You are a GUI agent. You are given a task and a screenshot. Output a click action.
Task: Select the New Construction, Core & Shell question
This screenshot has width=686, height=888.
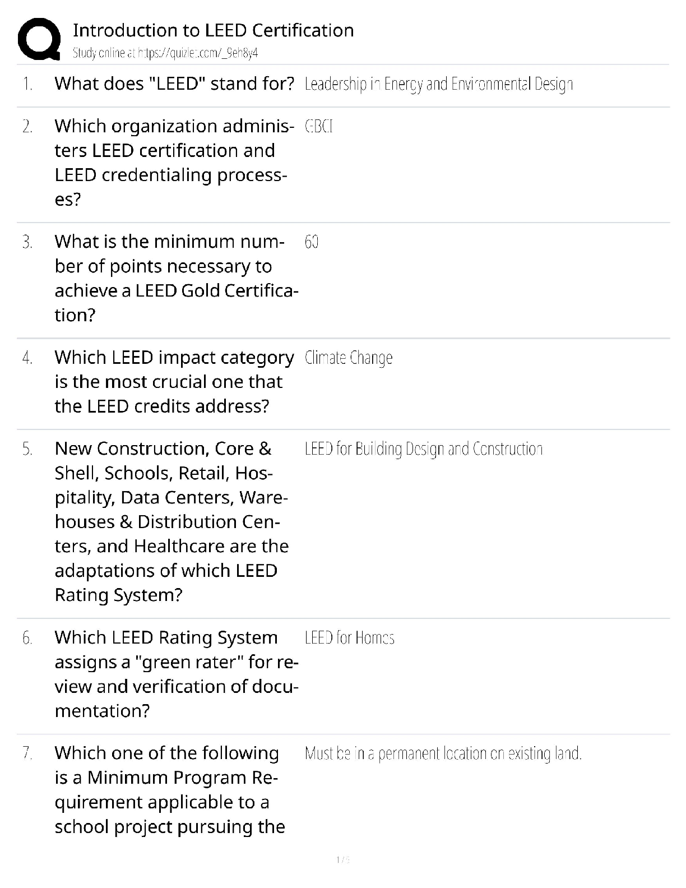tap(171, 521)
